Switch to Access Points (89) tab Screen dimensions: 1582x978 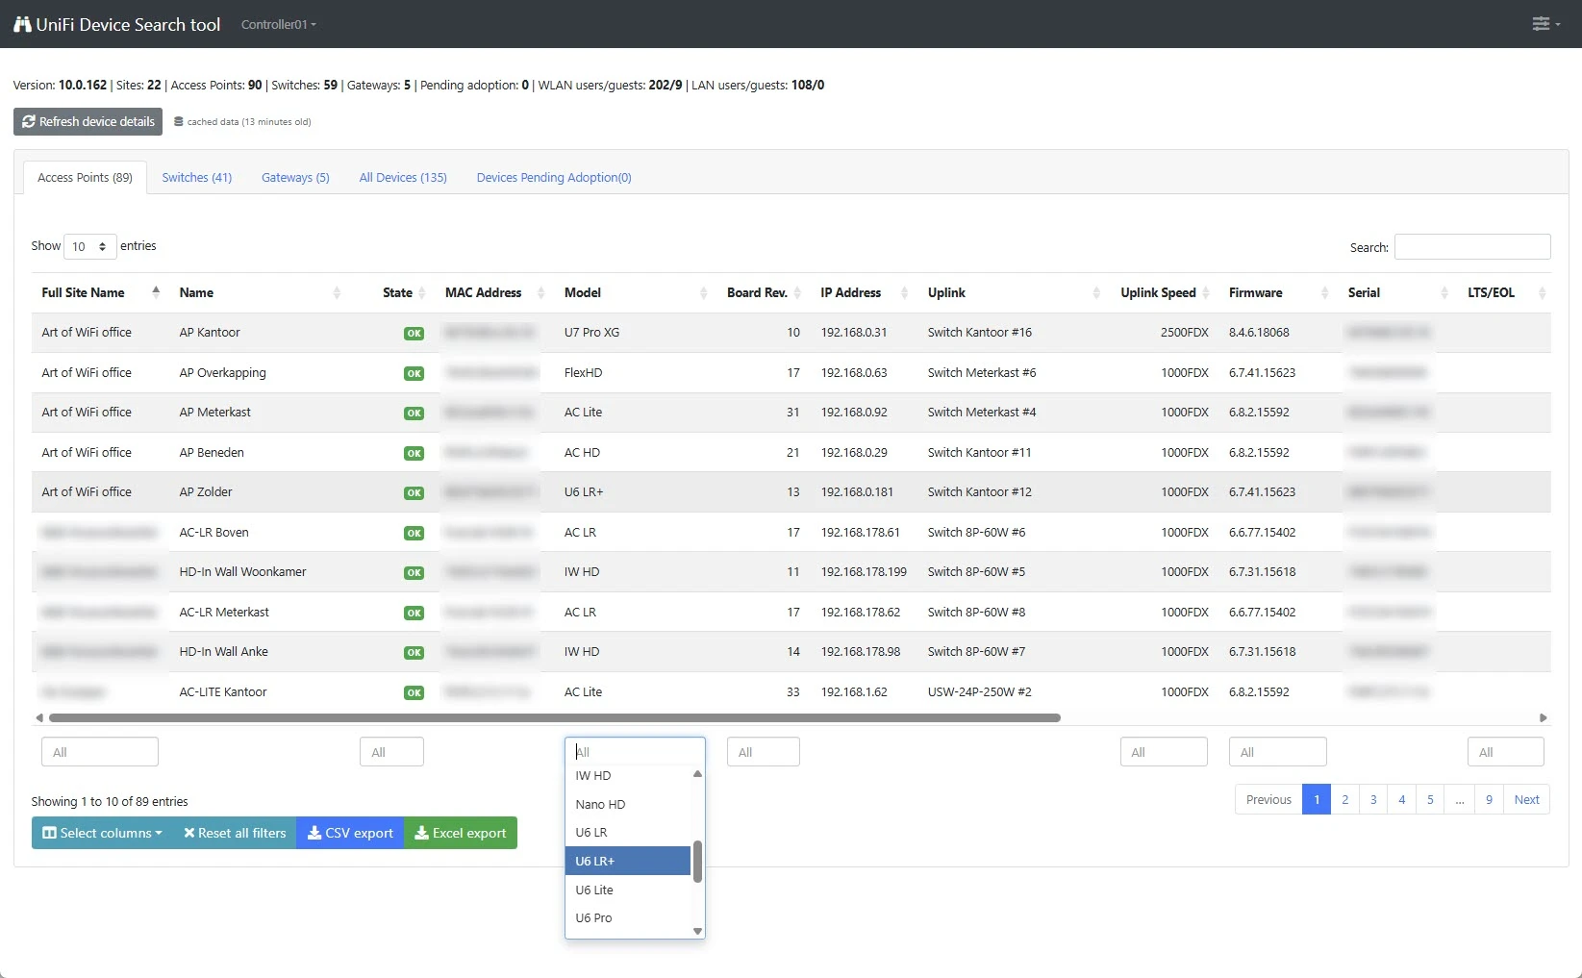click(85, 177)
